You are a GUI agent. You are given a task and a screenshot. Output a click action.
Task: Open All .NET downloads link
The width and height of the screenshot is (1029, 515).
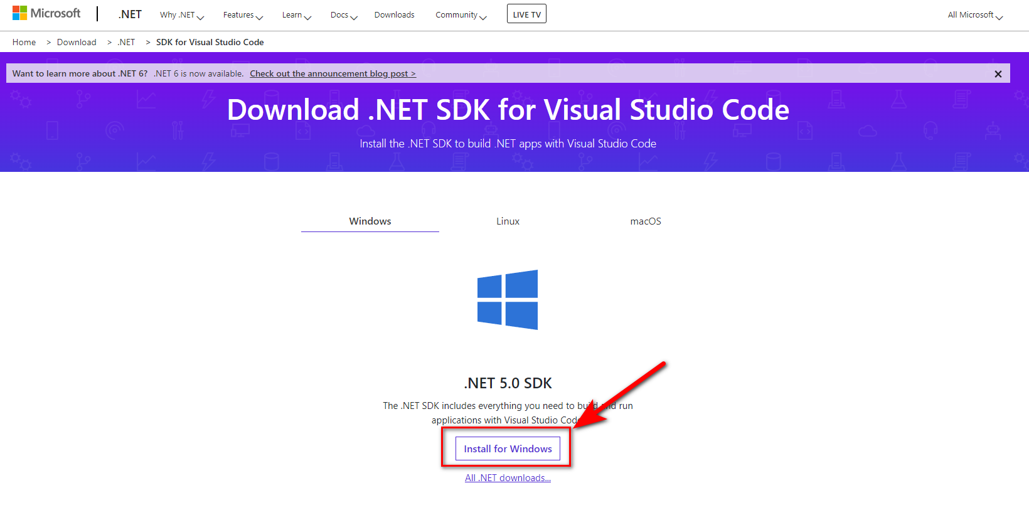point(508,478)
